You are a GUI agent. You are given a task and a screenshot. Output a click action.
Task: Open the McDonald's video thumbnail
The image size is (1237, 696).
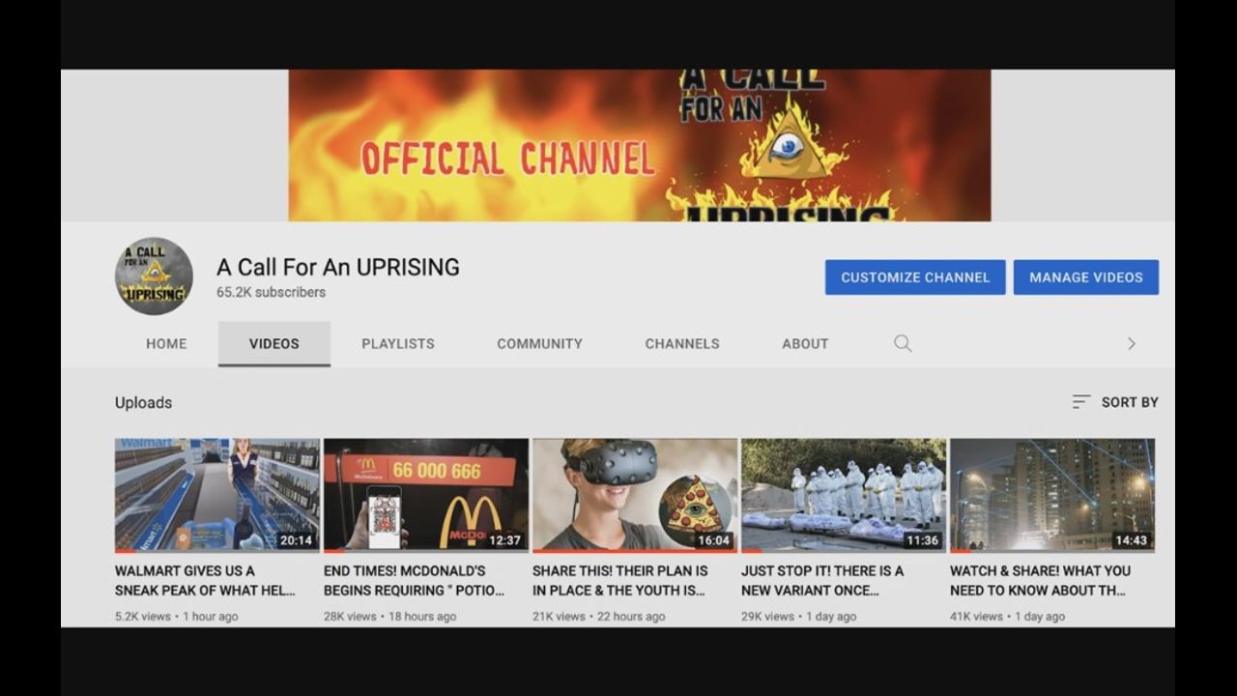point(426,495)
